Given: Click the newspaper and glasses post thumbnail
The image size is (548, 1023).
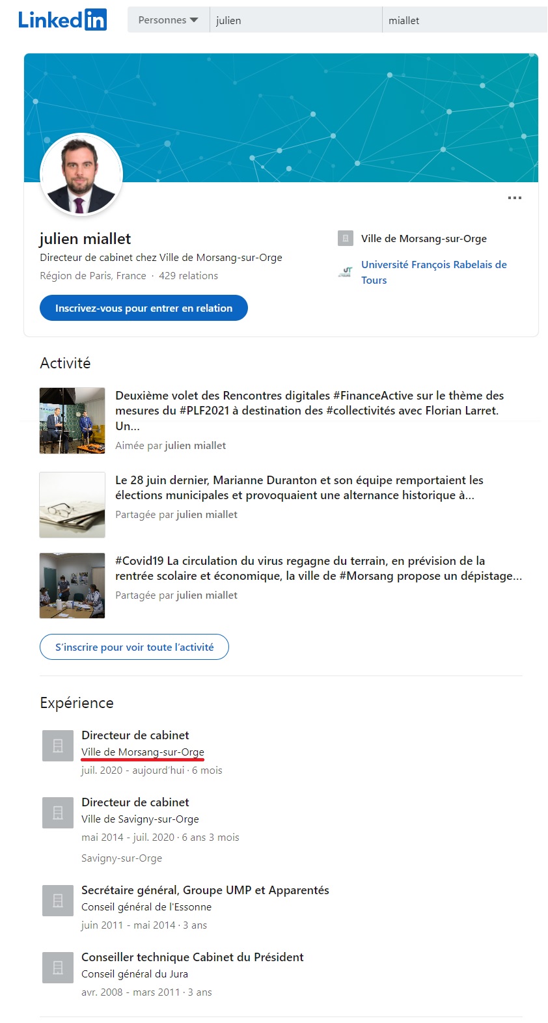Looking at the screenshot, I should click(x=72, y=505).
